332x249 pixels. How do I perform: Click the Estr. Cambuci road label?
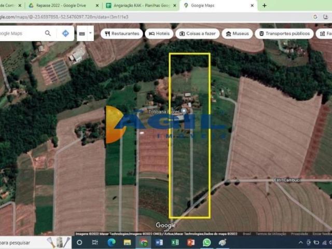pyautogui.click(x=287, y=180)
